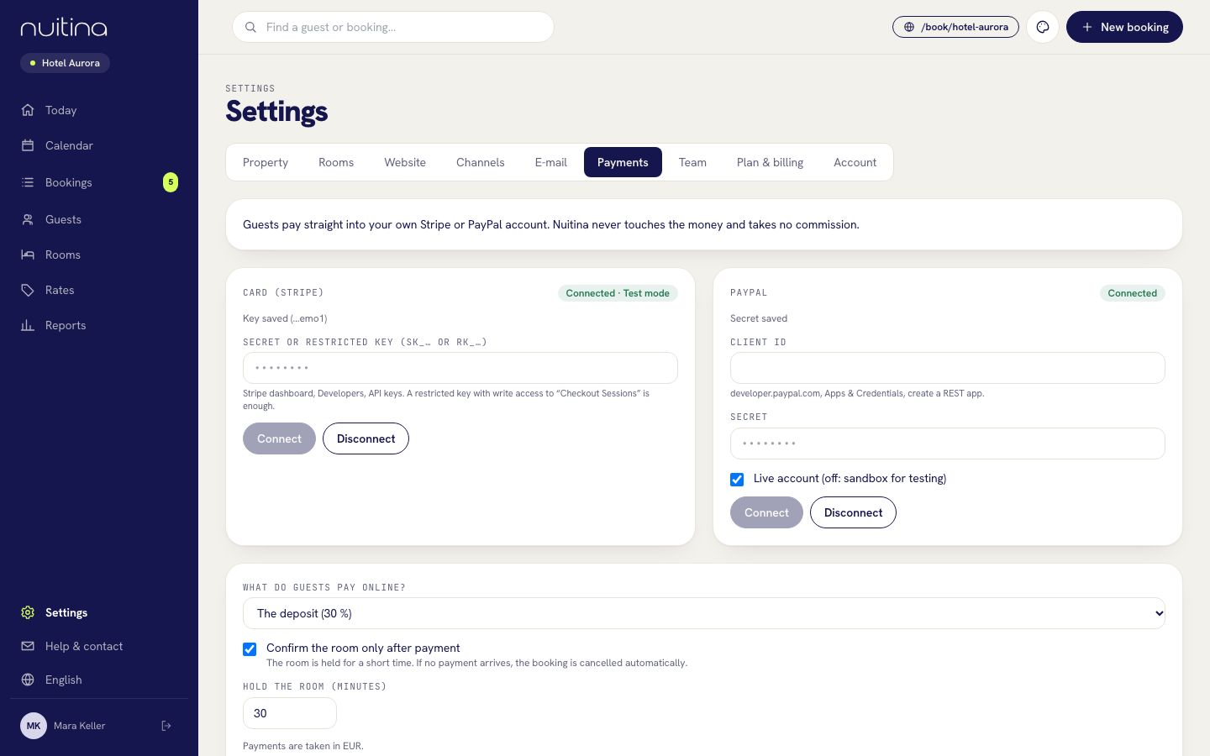This screenshot has height=756, width=1210.
Task: Click the sign-out icon beside Mara Keller
Action: pos(166,726)
